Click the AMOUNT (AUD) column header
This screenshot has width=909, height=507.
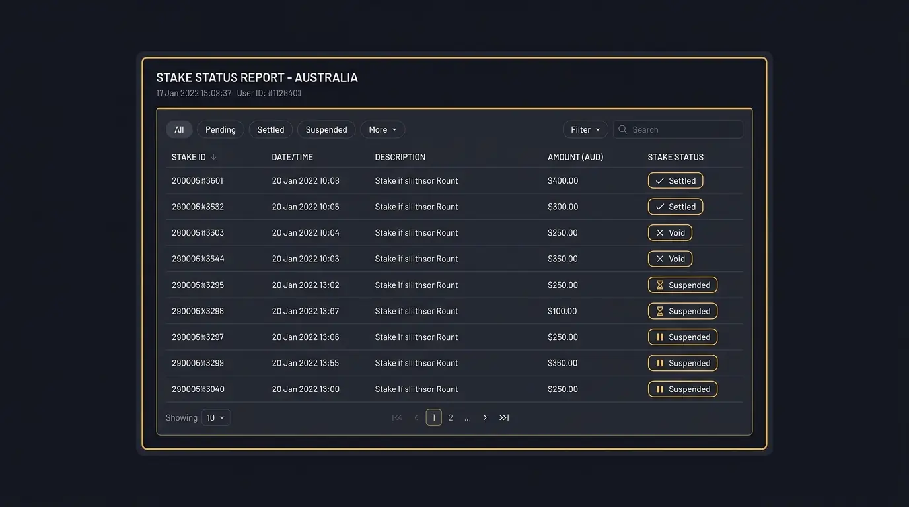tap(575, 157)
